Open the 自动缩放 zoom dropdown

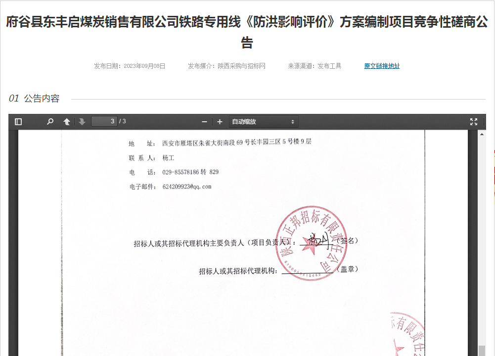click(263, 122)
